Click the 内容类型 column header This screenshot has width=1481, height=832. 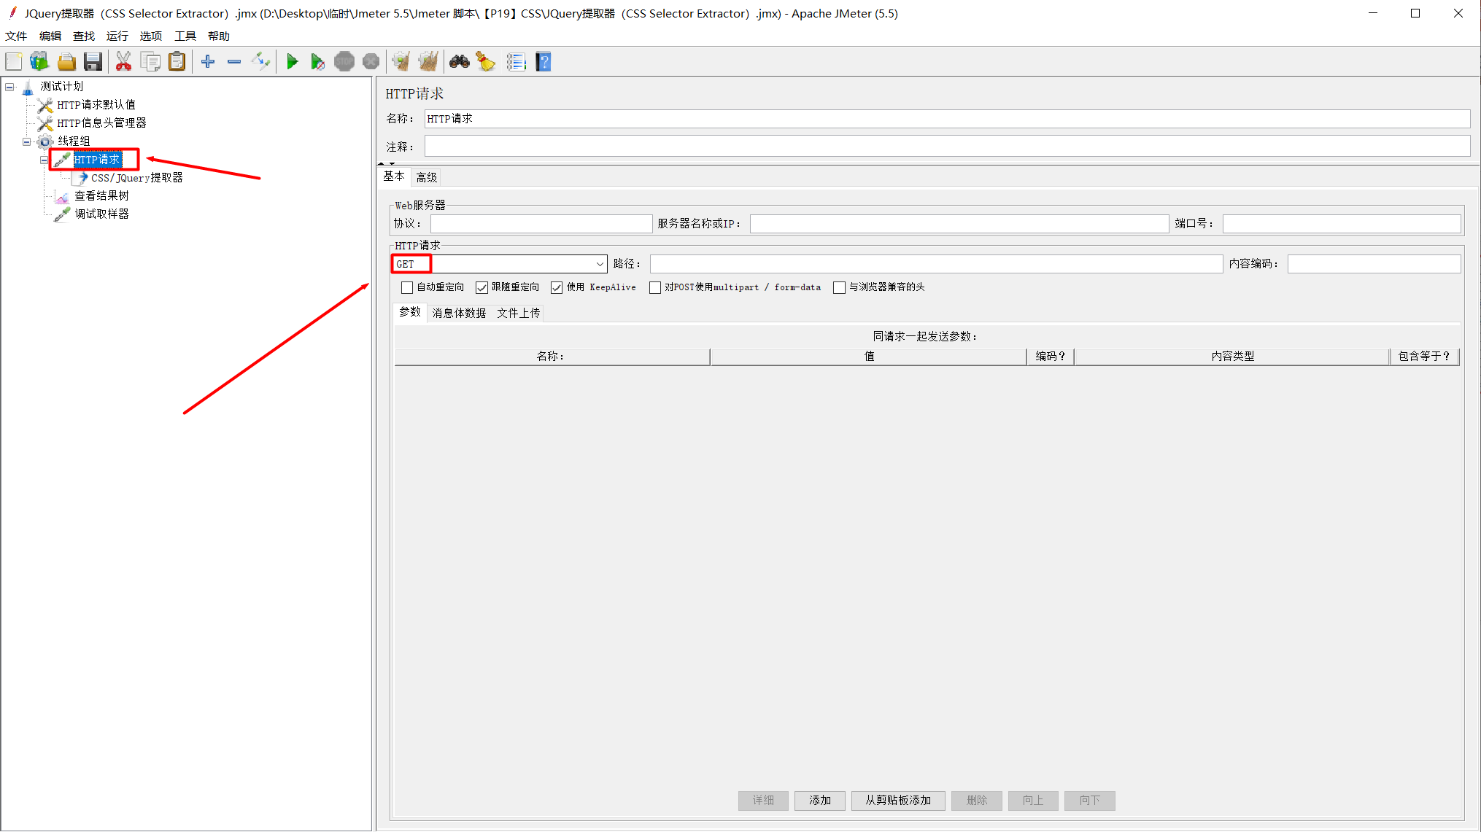pyautogui.click(x=1232, y=357)
